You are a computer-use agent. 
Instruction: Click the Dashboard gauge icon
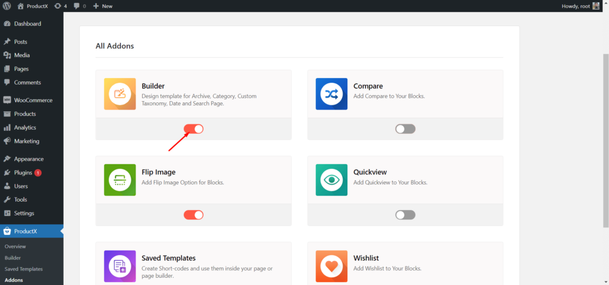coord(7,24)
